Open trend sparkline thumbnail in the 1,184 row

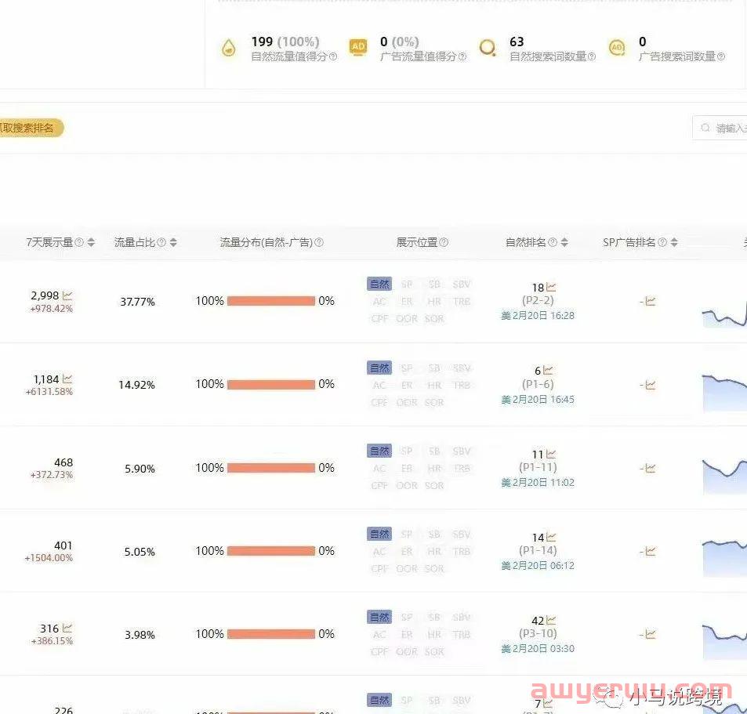(724, 393)
